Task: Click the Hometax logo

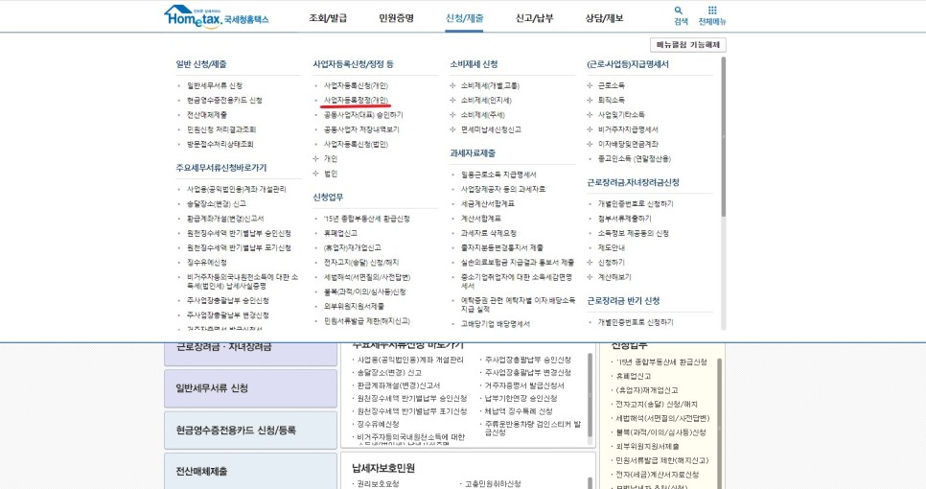Action: coord(216,16)
